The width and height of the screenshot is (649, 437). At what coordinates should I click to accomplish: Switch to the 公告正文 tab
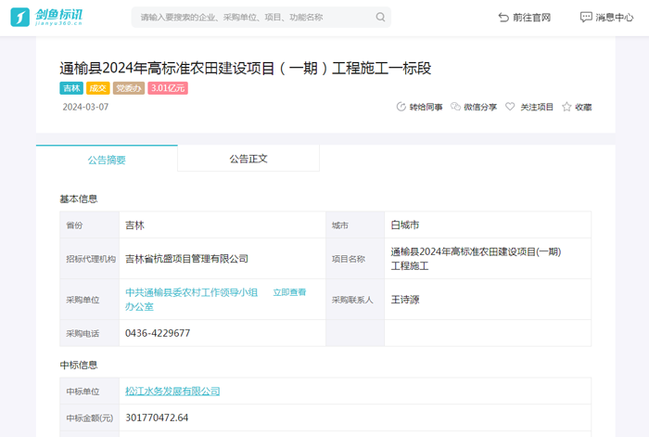[x=248, y=159]
